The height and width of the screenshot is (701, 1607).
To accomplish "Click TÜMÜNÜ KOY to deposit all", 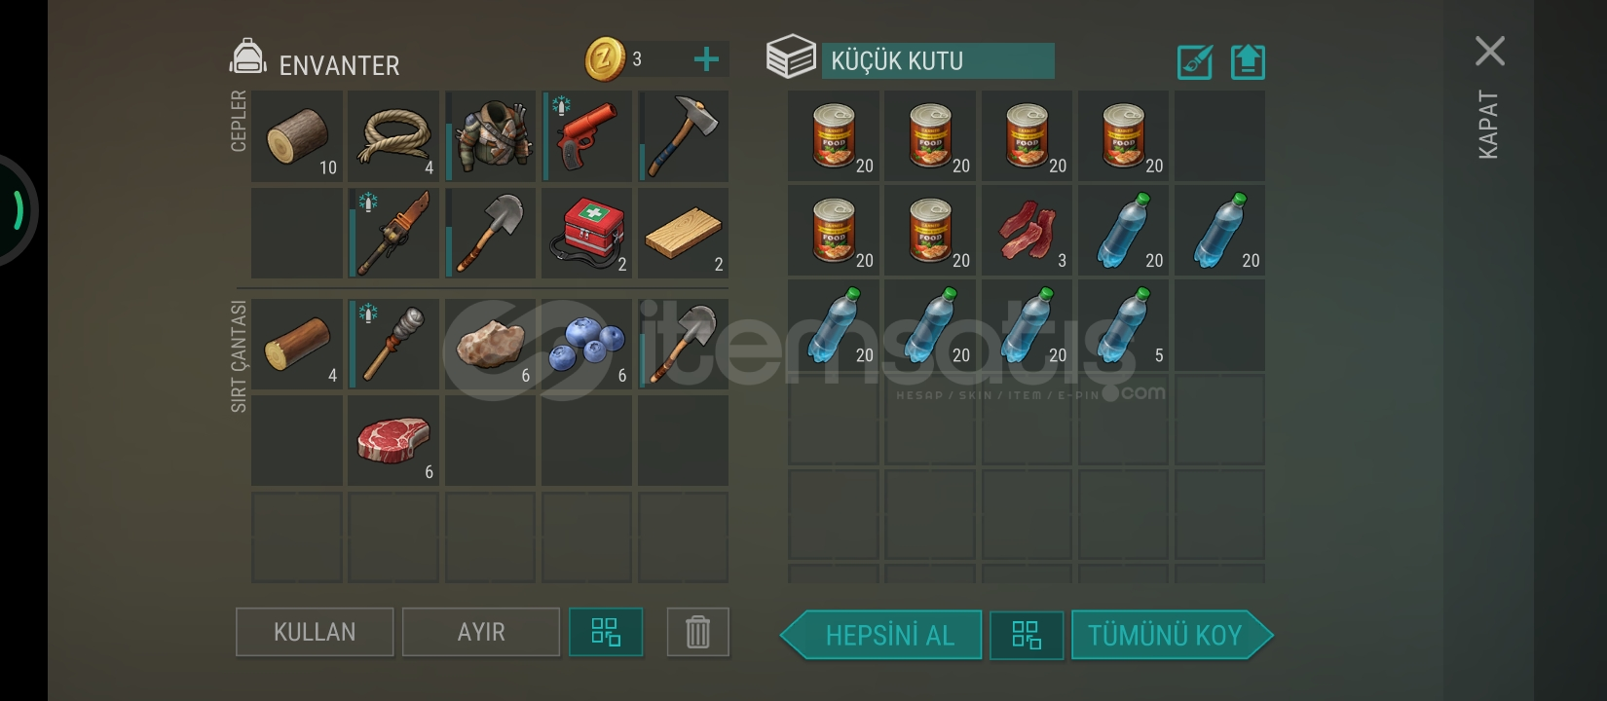I will [1172, 635].
